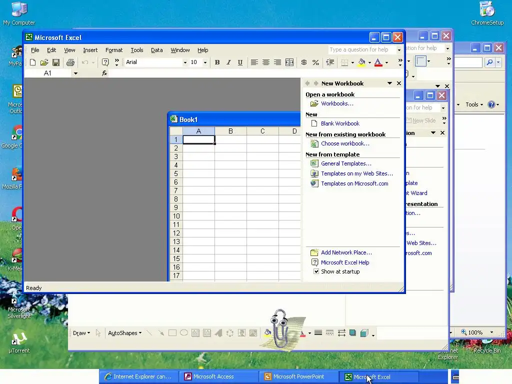Open the File menu in Excel
512x384 pixels.
35,50
